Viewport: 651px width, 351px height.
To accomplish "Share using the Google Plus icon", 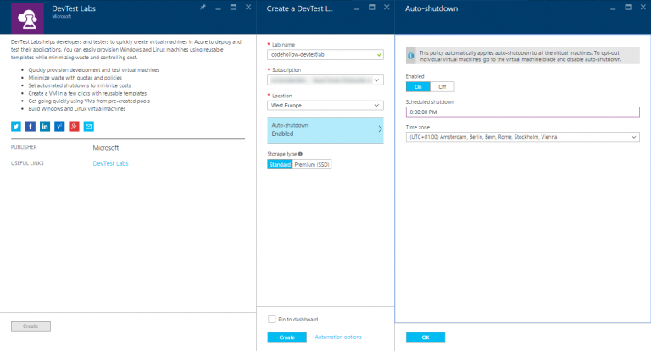I will click(x=74, y=126).
